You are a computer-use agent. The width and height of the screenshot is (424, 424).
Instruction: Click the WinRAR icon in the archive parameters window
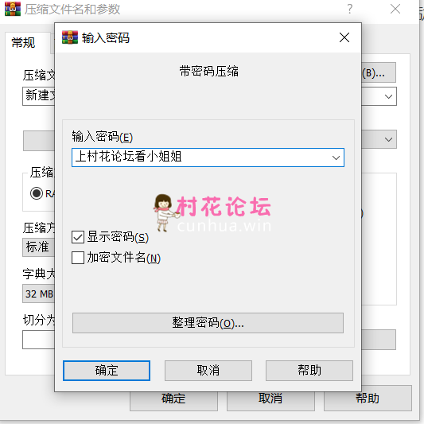[x=13, y=9]
